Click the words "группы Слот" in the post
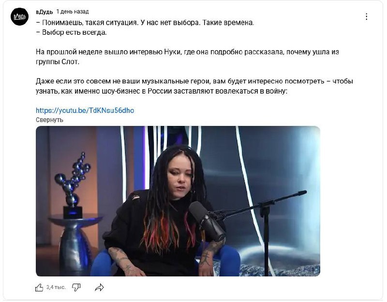This screenshot has height=302, width=387. click(58, 62)
